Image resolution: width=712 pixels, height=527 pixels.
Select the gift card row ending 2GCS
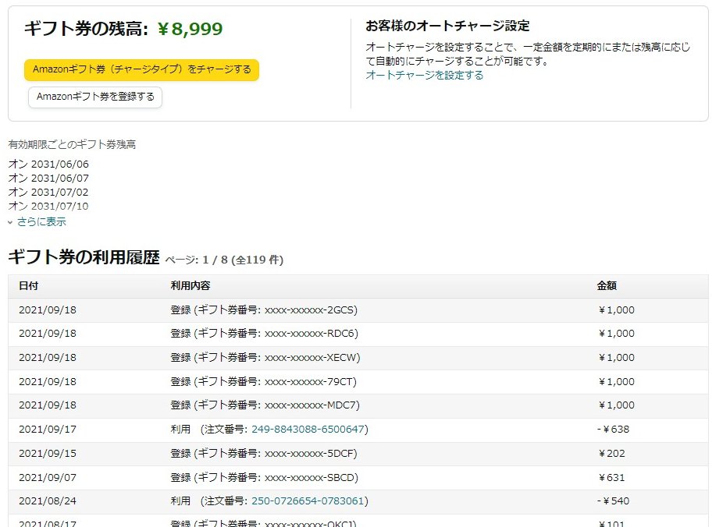(x=267, y=309)
